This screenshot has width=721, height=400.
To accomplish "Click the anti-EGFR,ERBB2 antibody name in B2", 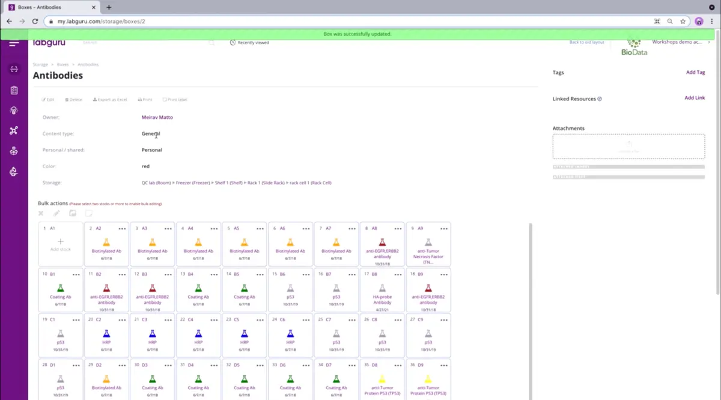I will (x=106, y=300).
